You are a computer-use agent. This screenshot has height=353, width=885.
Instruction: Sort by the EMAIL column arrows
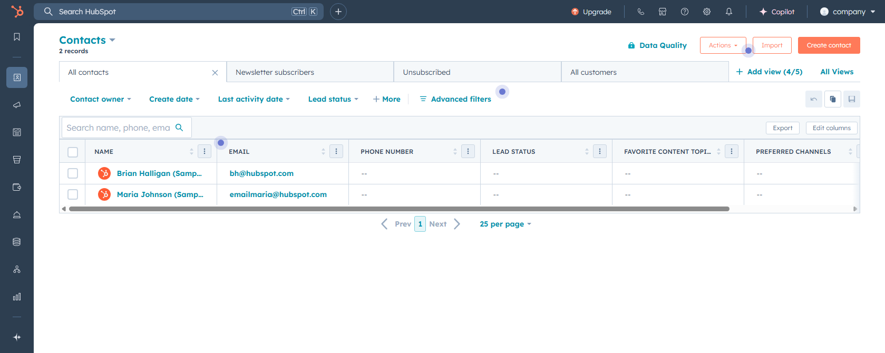coord(323,152)
